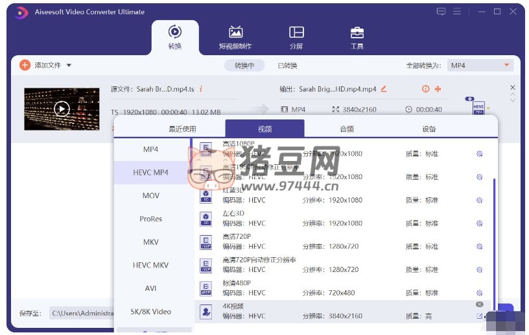Screen dimensions: 529x335
Task: Click the feedback icon in title bar
Action: 441,12
